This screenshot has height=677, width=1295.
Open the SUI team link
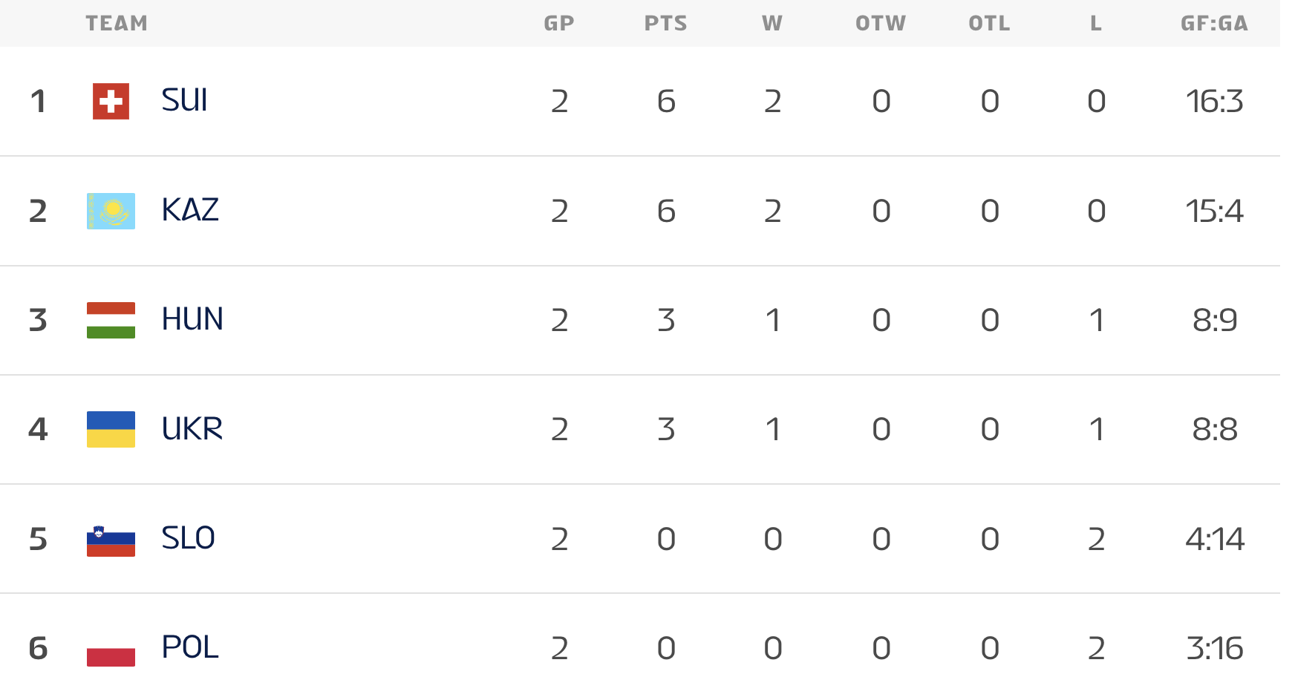click(x=184, y=100)
